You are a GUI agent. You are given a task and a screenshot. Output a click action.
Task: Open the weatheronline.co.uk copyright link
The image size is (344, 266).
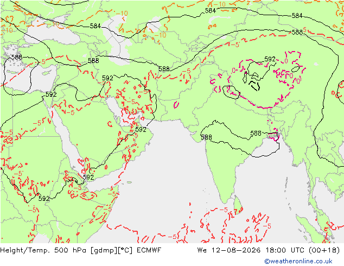pos(298,261)
